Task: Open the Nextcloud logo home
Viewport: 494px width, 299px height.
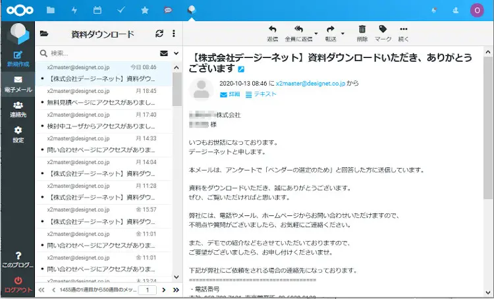Action: point(20,11)
